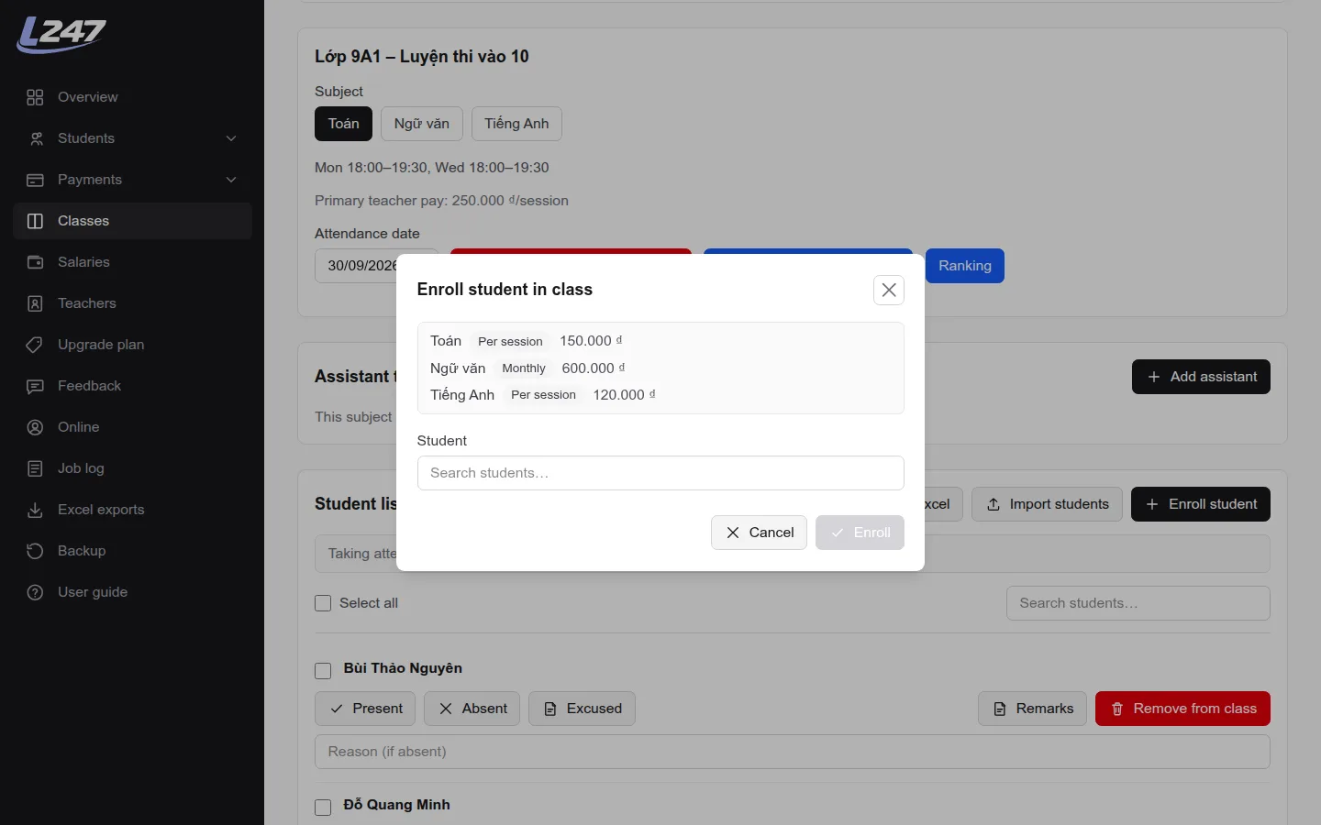
Task: Mark Bùi Thảo Nguyên as Absent
Action: (x=472, y=709)
